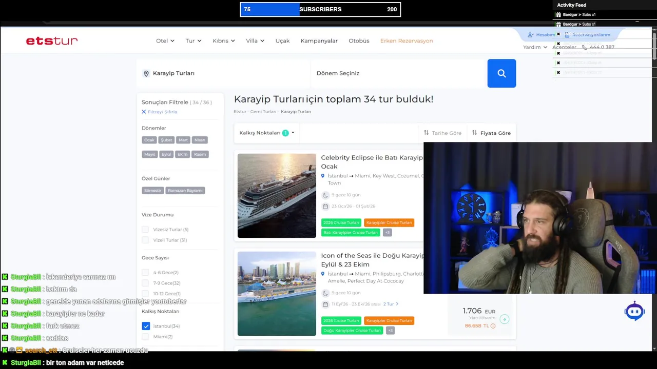
Task: Open Celebrity Eclipse ship thumbnail
Action: 277,196
